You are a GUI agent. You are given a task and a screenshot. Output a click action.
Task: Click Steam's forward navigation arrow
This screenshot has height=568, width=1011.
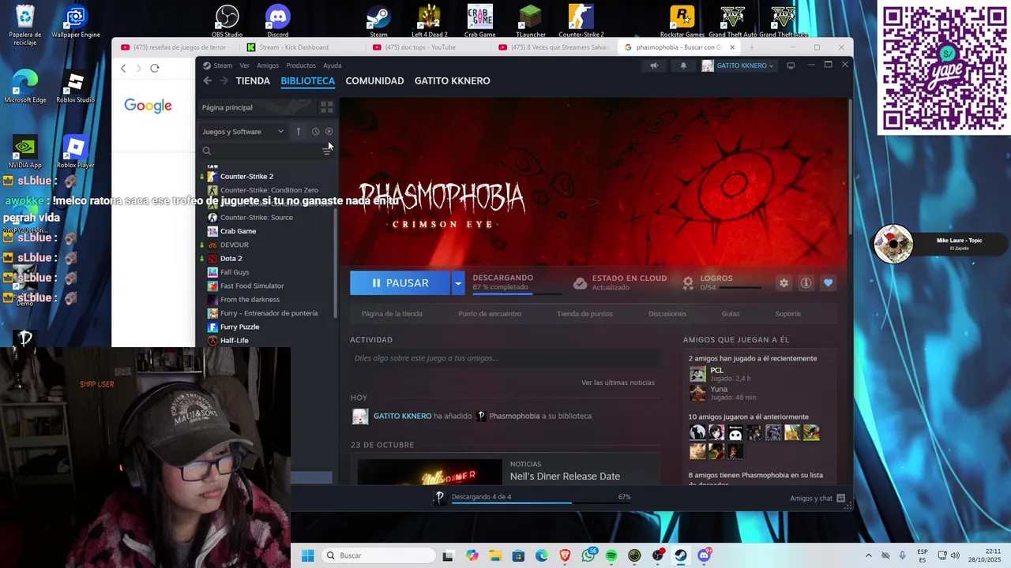click(x=224, y=80)
